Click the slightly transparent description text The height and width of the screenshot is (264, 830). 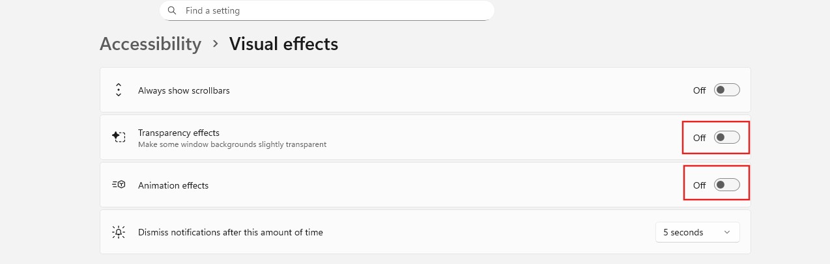[x=232, y=144]
